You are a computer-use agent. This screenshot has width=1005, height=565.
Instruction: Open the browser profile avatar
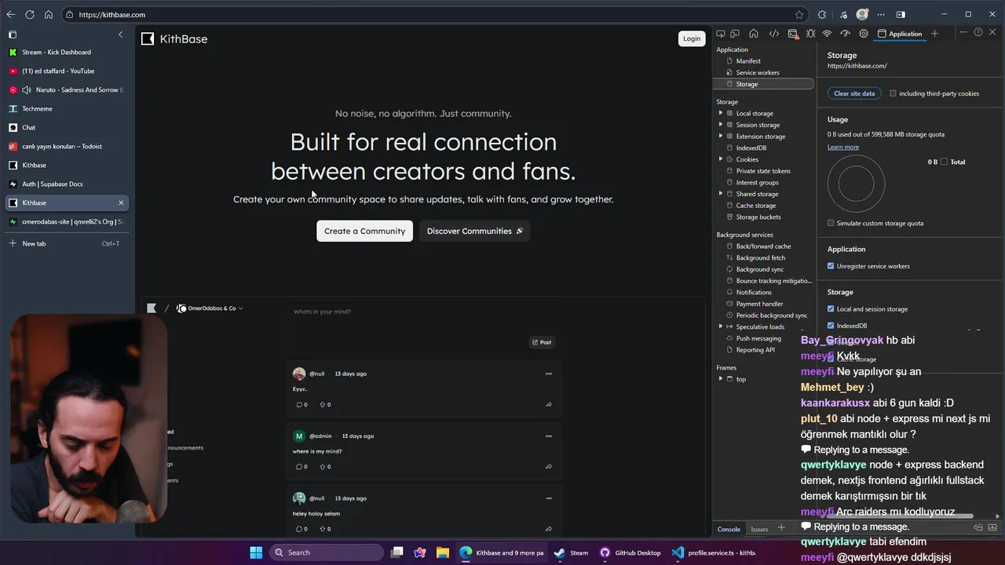coord(862,14)
